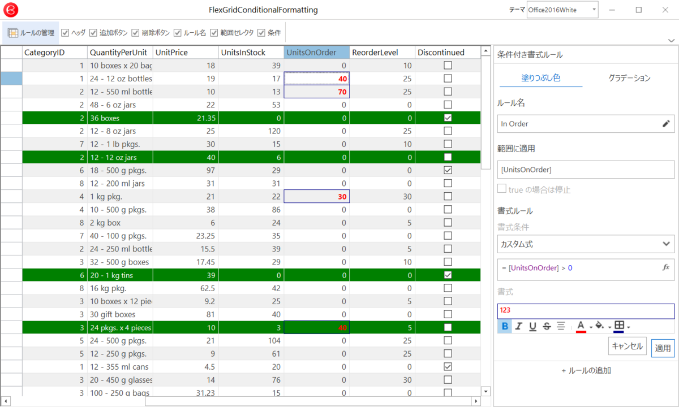Toggle italic in the format toolbar
The image size is (679, 407).
[x=518, y=326]
